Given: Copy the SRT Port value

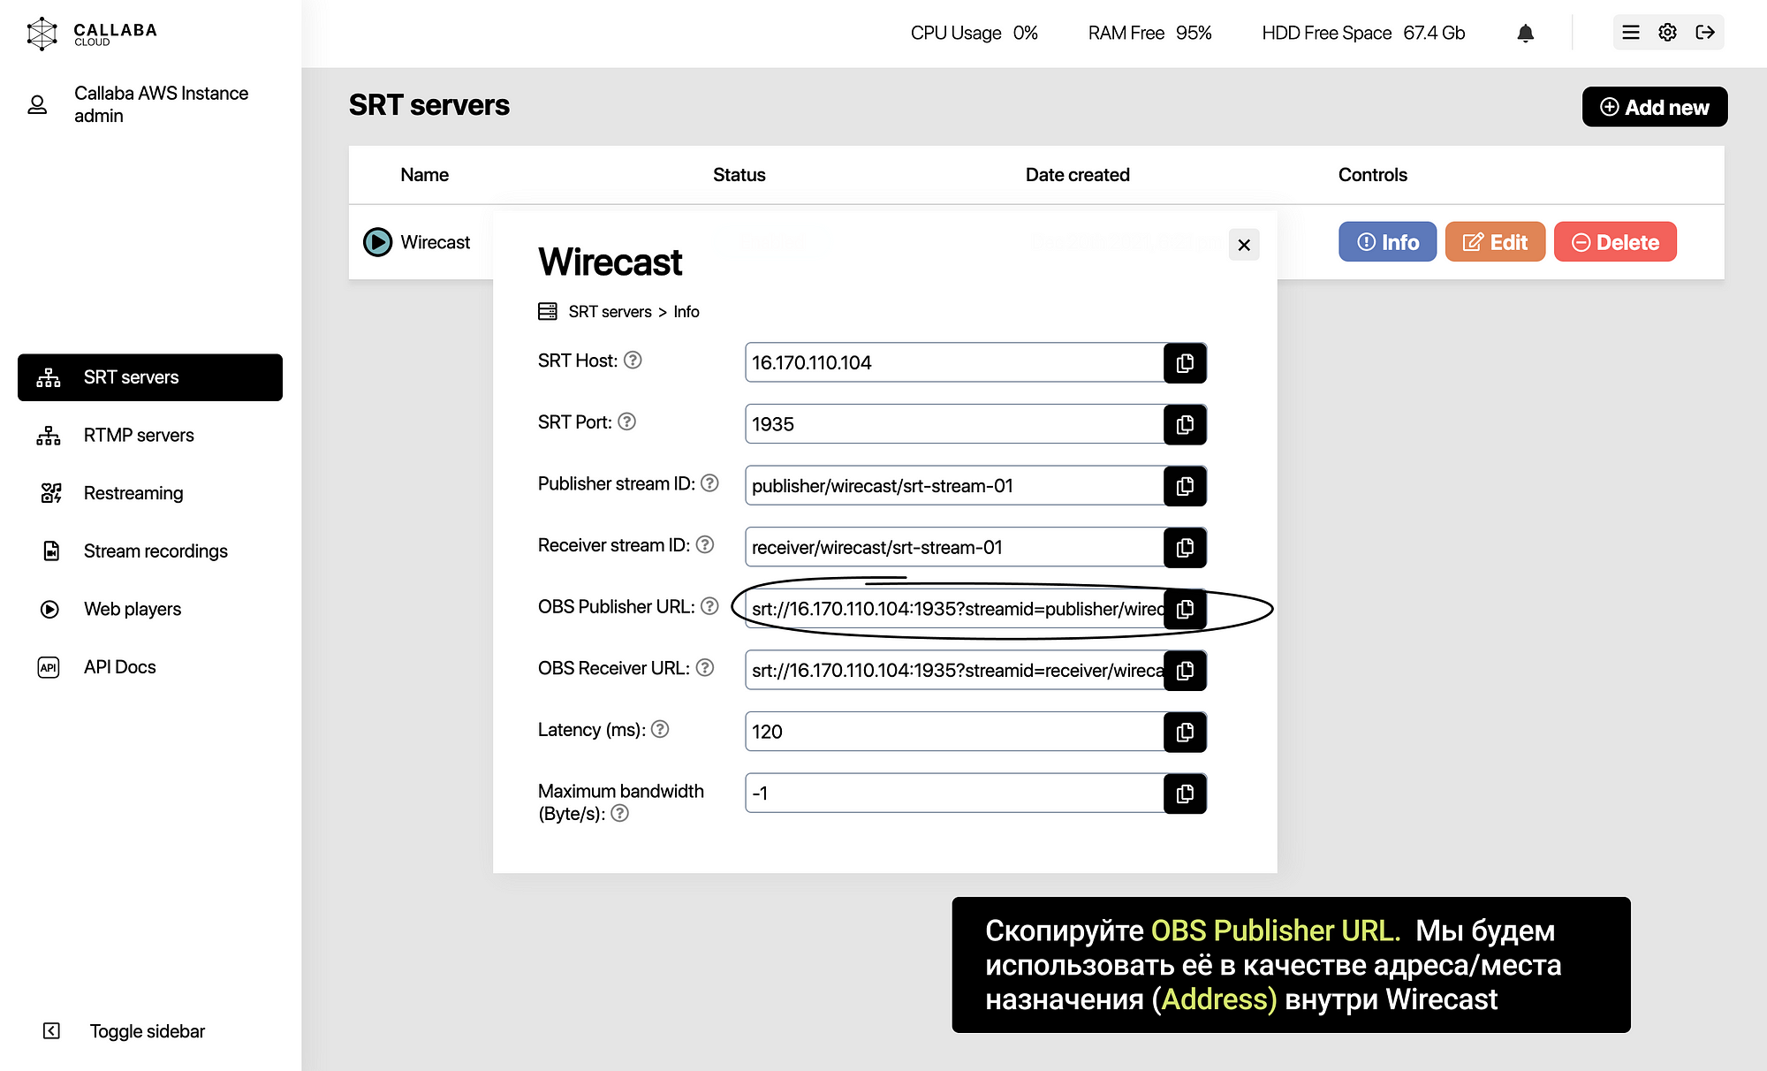Looking at the screenshot, I should tap(1185, 425).
